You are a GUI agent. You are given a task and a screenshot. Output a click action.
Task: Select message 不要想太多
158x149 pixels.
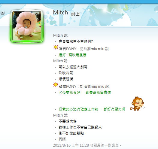pyautogui.click(x=68, y=121)
